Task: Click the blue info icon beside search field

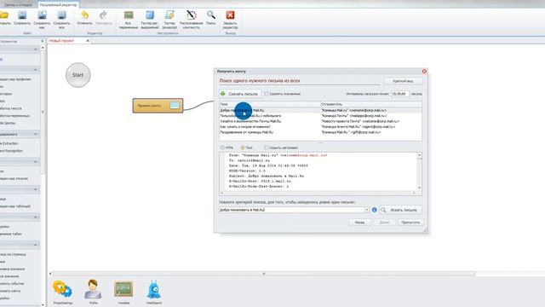Action: 375,210
